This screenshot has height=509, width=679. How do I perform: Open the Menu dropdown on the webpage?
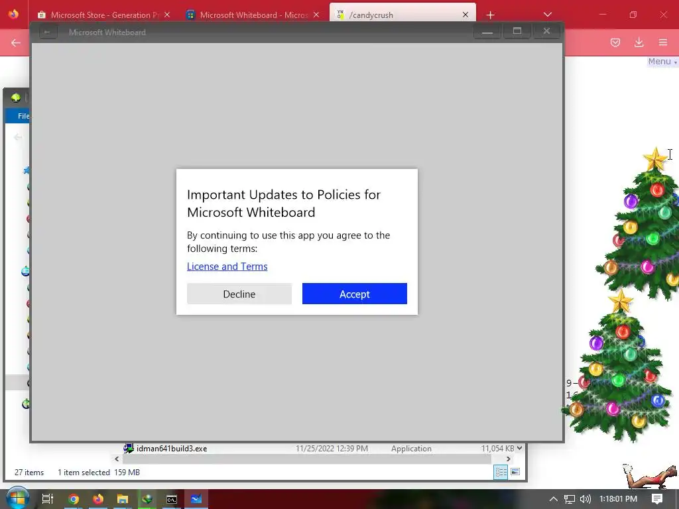pos(662,62)
